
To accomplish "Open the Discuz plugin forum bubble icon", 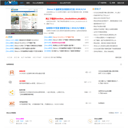I will pos(90,121).
